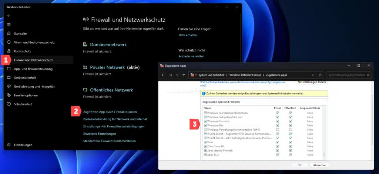Select WLAN-Dienst – WFD ASP row
Screen dimensions: 379x174
click(x=262, y=138)
